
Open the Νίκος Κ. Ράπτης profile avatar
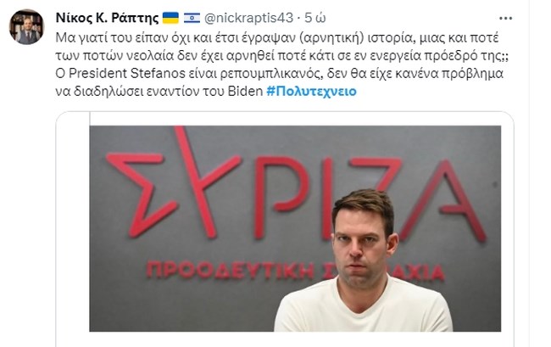click(x=27, y=27)
